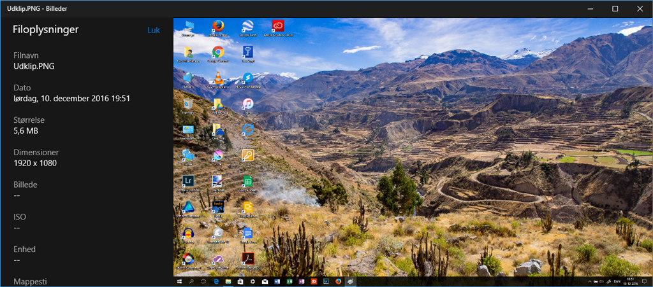The height and width of the screenshot is (287, 653).
Task: Click the user folder icon with person
Action: pos(188,52)
